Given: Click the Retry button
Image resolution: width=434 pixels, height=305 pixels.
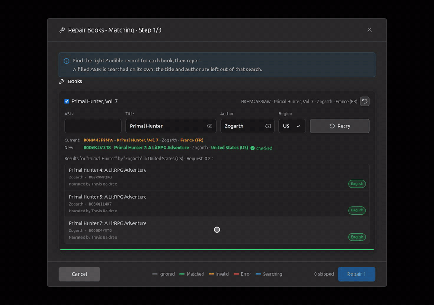Looking at the screenshot, I should [340, 126].
